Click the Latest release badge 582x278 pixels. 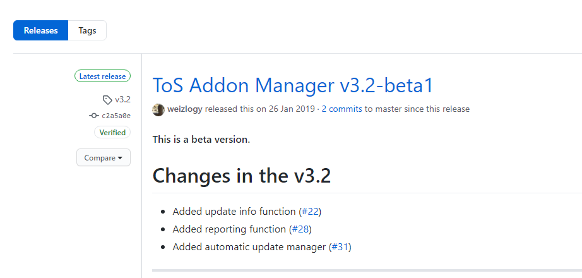click(102, 76)
